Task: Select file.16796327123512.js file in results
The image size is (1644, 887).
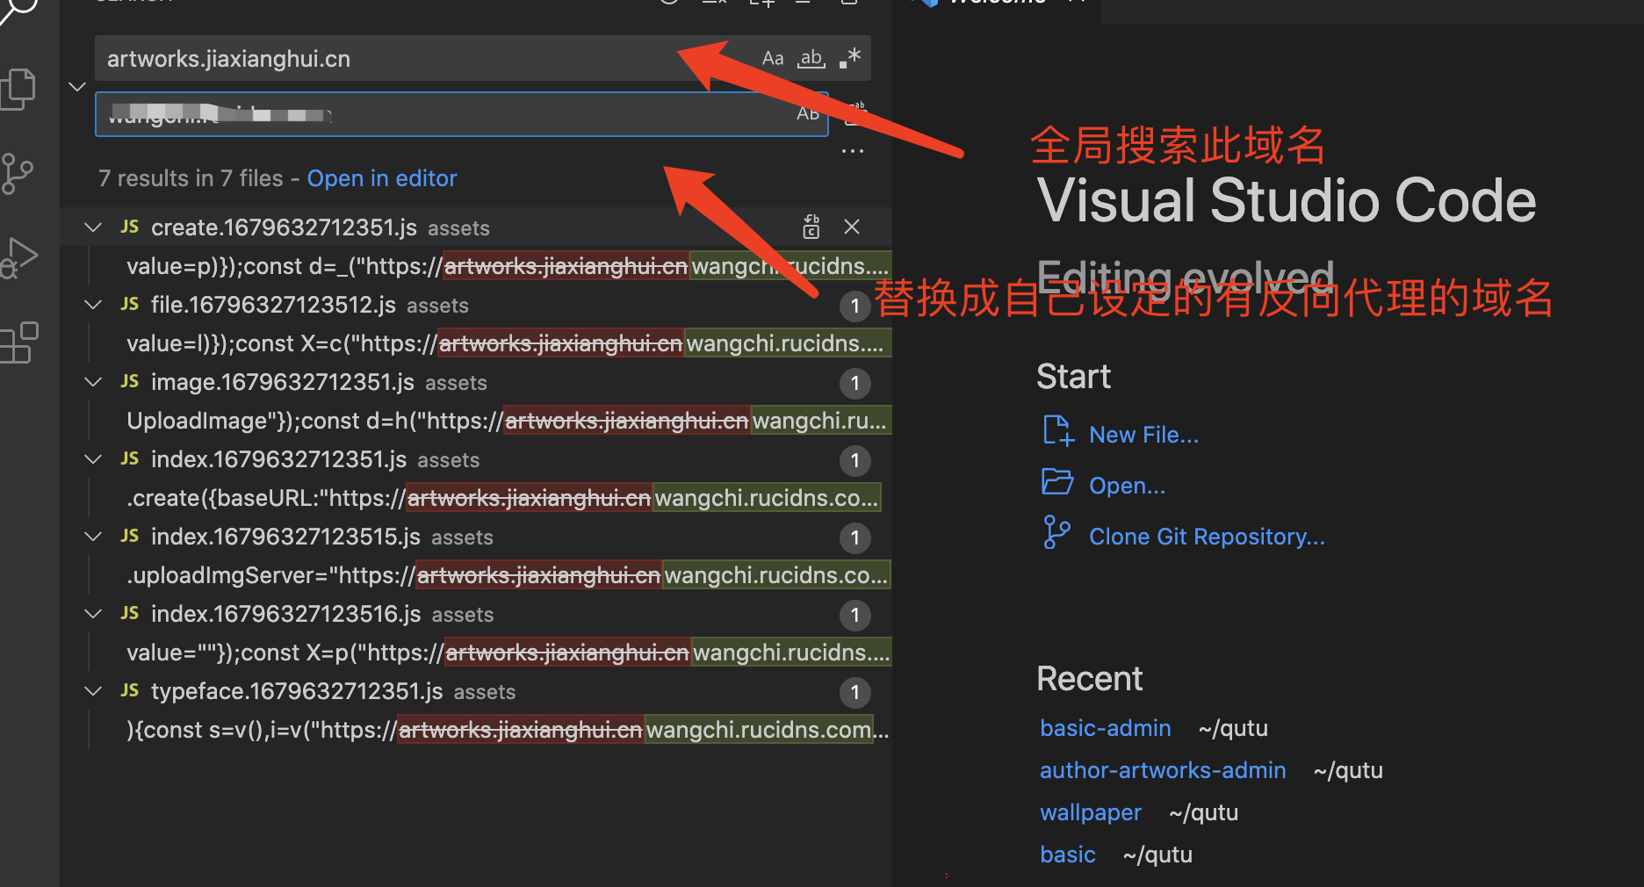Action: [x=273, y=305]
